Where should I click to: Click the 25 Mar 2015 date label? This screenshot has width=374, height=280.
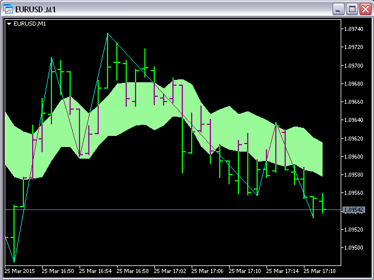point(19,271)
